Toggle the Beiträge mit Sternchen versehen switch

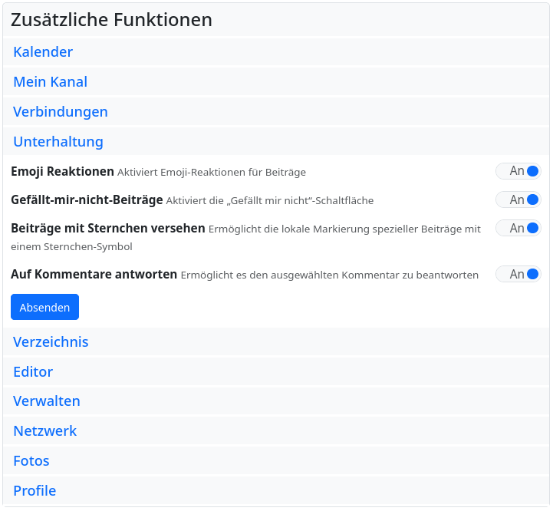pos(518,228)
